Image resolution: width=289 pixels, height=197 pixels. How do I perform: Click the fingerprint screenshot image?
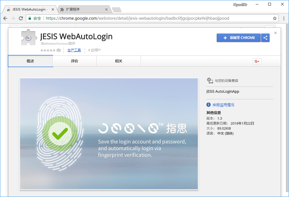(x=109, y=134)
